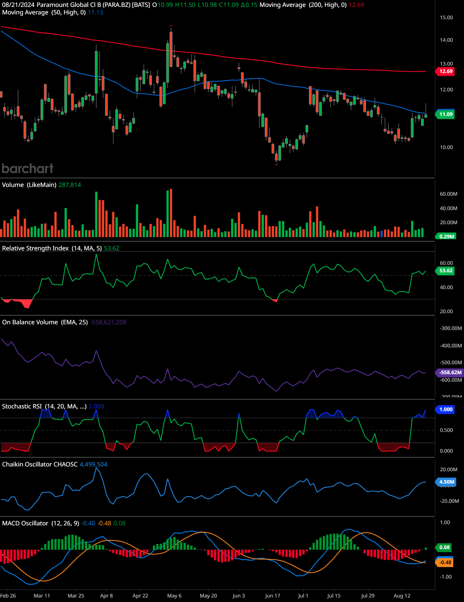Viewport: 464px width, 602px height.
Task: Click the 1.000 Stochastic RSI value tag
Action: [445, 410]
